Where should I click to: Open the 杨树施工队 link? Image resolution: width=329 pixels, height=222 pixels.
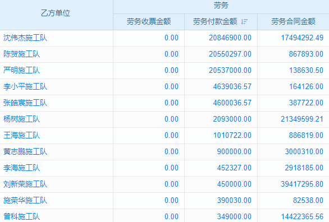tap(21, 119)
